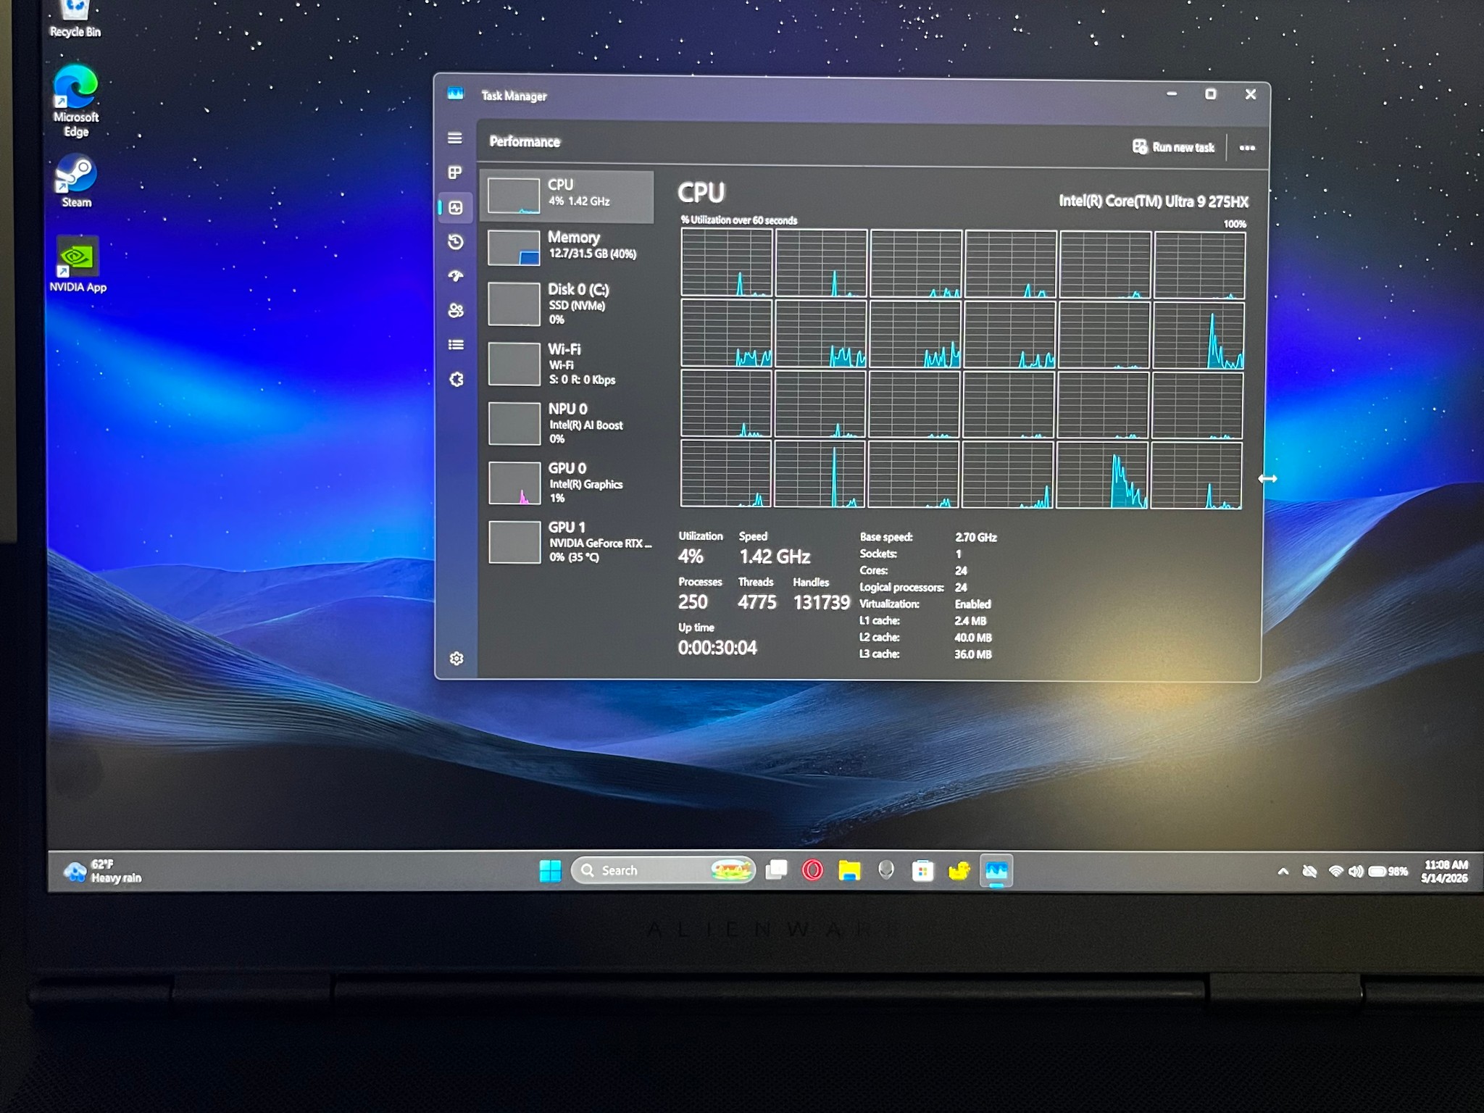Image resolution: width=1484 pixels, height=1113 pixels.
Task: Open the Task Manager navigation hamburger menu
Action: (x=455, y=138)
